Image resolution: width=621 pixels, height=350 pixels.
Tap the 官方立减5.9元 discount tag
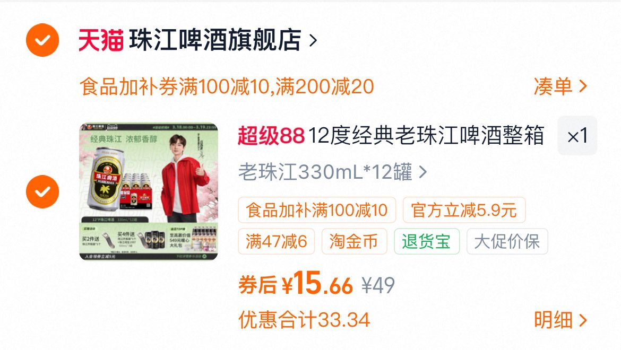click(x=464, y=210)
